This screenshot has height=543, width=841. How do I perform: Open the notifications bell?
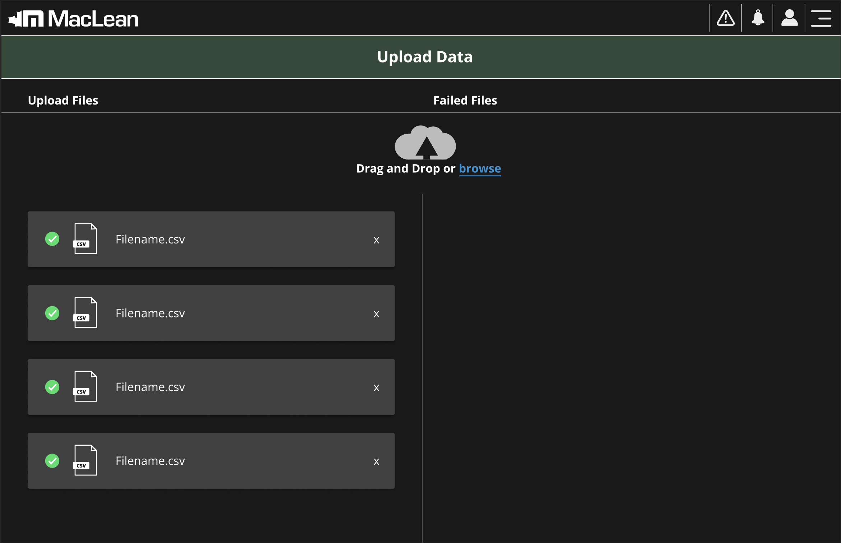(x=758, y=18)
